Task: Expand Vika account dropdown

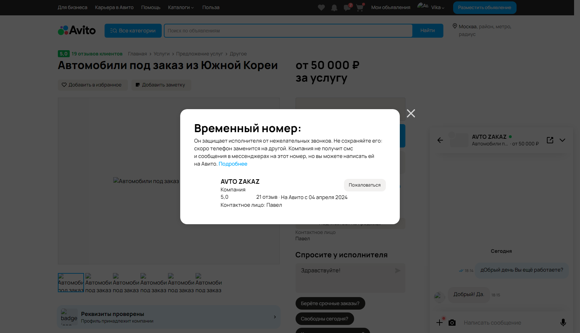Action: [x=438, y=7]
